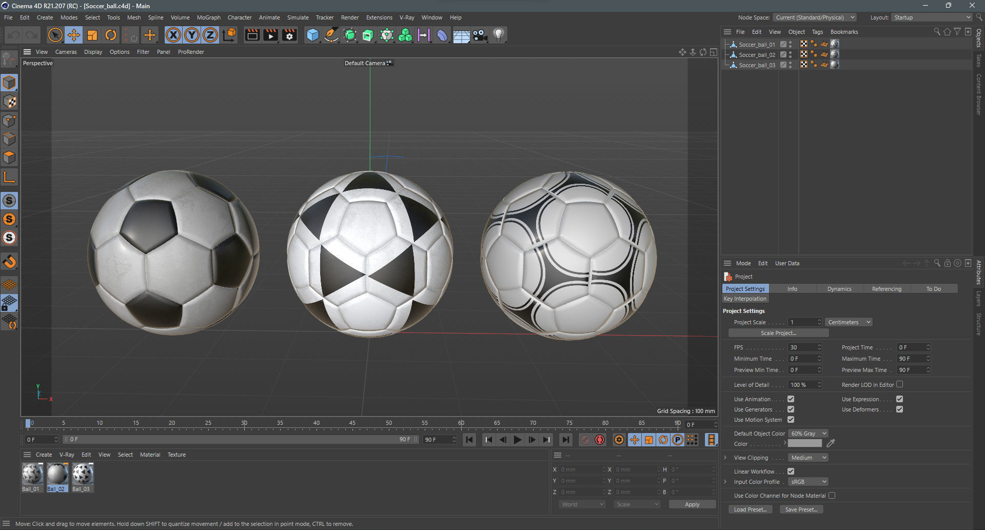Image resolution: width=985 pixels, height=530 pixels.
Task: Switch to Edges mode in left sidebar
Action: point(9,139)
